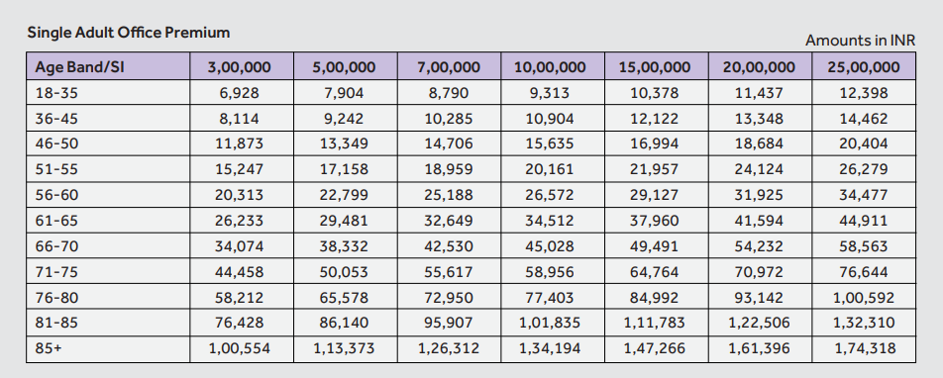
Task: Click the 61-65 age band row label
Action: (56, 221)
